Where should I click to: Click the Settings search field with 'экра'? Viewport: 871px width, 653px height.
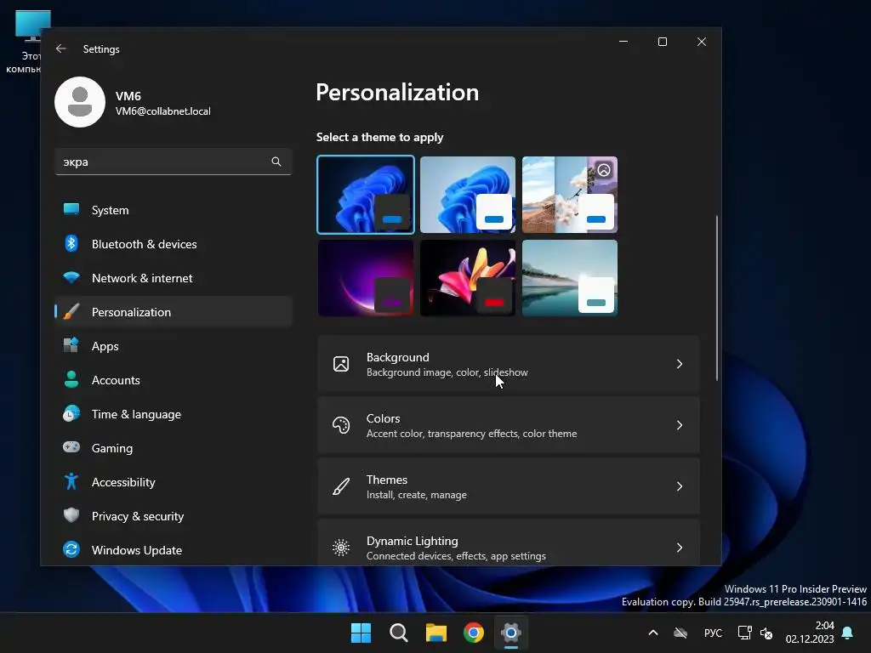click(174, 162)
